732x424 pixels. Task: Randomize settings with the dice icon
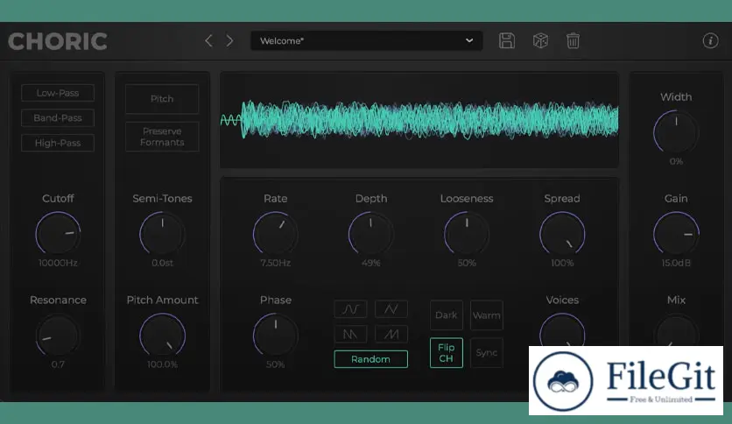(x=540, y=41)
